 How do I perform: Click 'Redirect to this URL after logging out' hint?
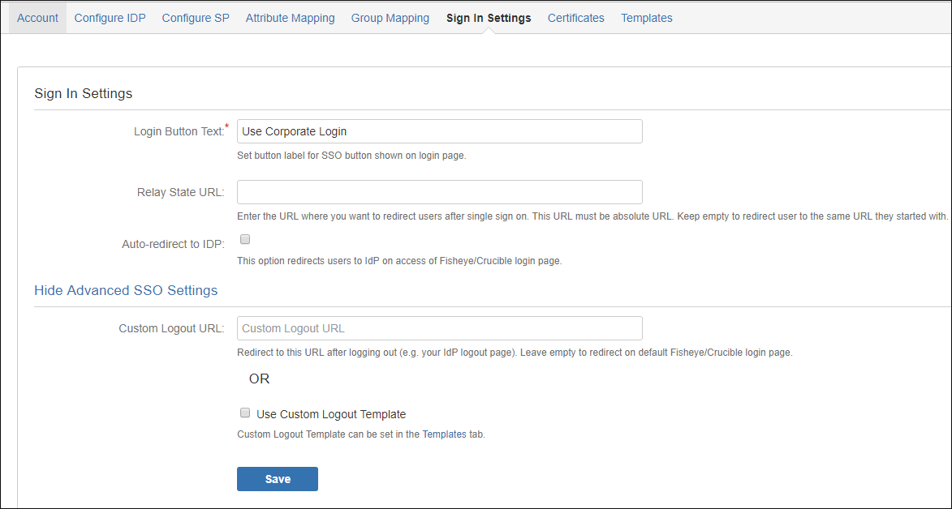(x=515, y=353)
